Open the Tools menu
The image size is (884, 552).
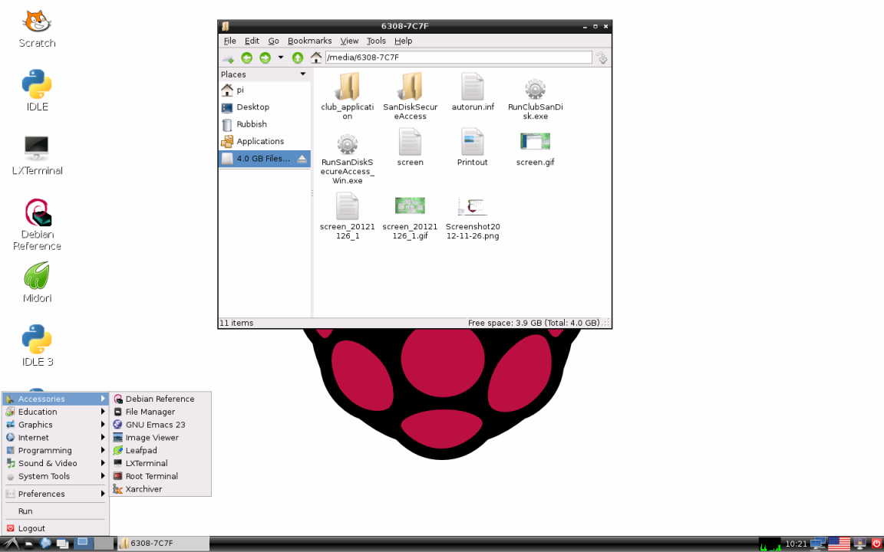(376, 41)
